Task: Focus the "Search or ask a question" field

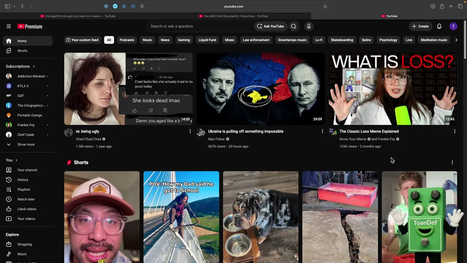Action: coord(200,26)
